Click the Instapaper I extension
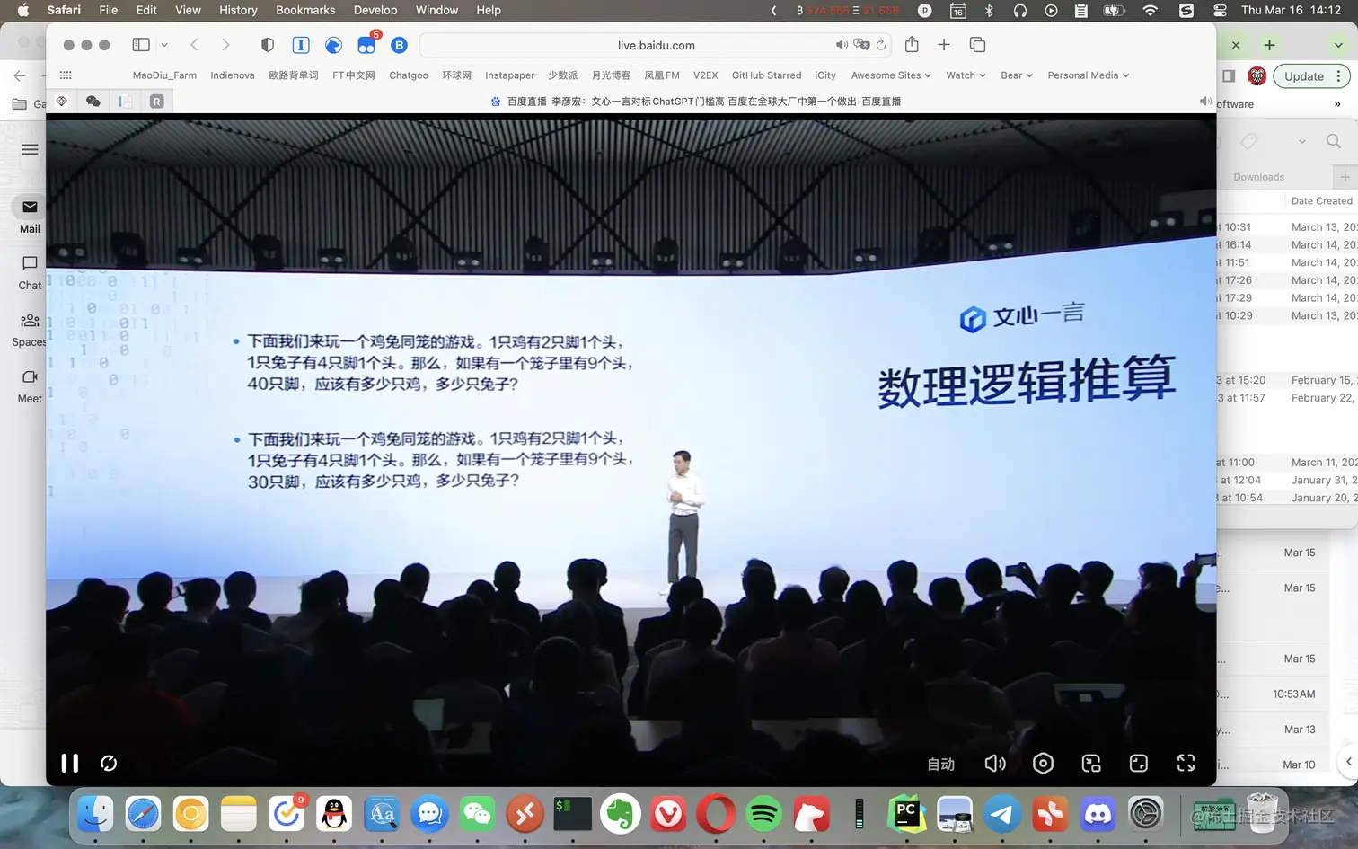Screen dimensions: 1358x849 [301, 44]
